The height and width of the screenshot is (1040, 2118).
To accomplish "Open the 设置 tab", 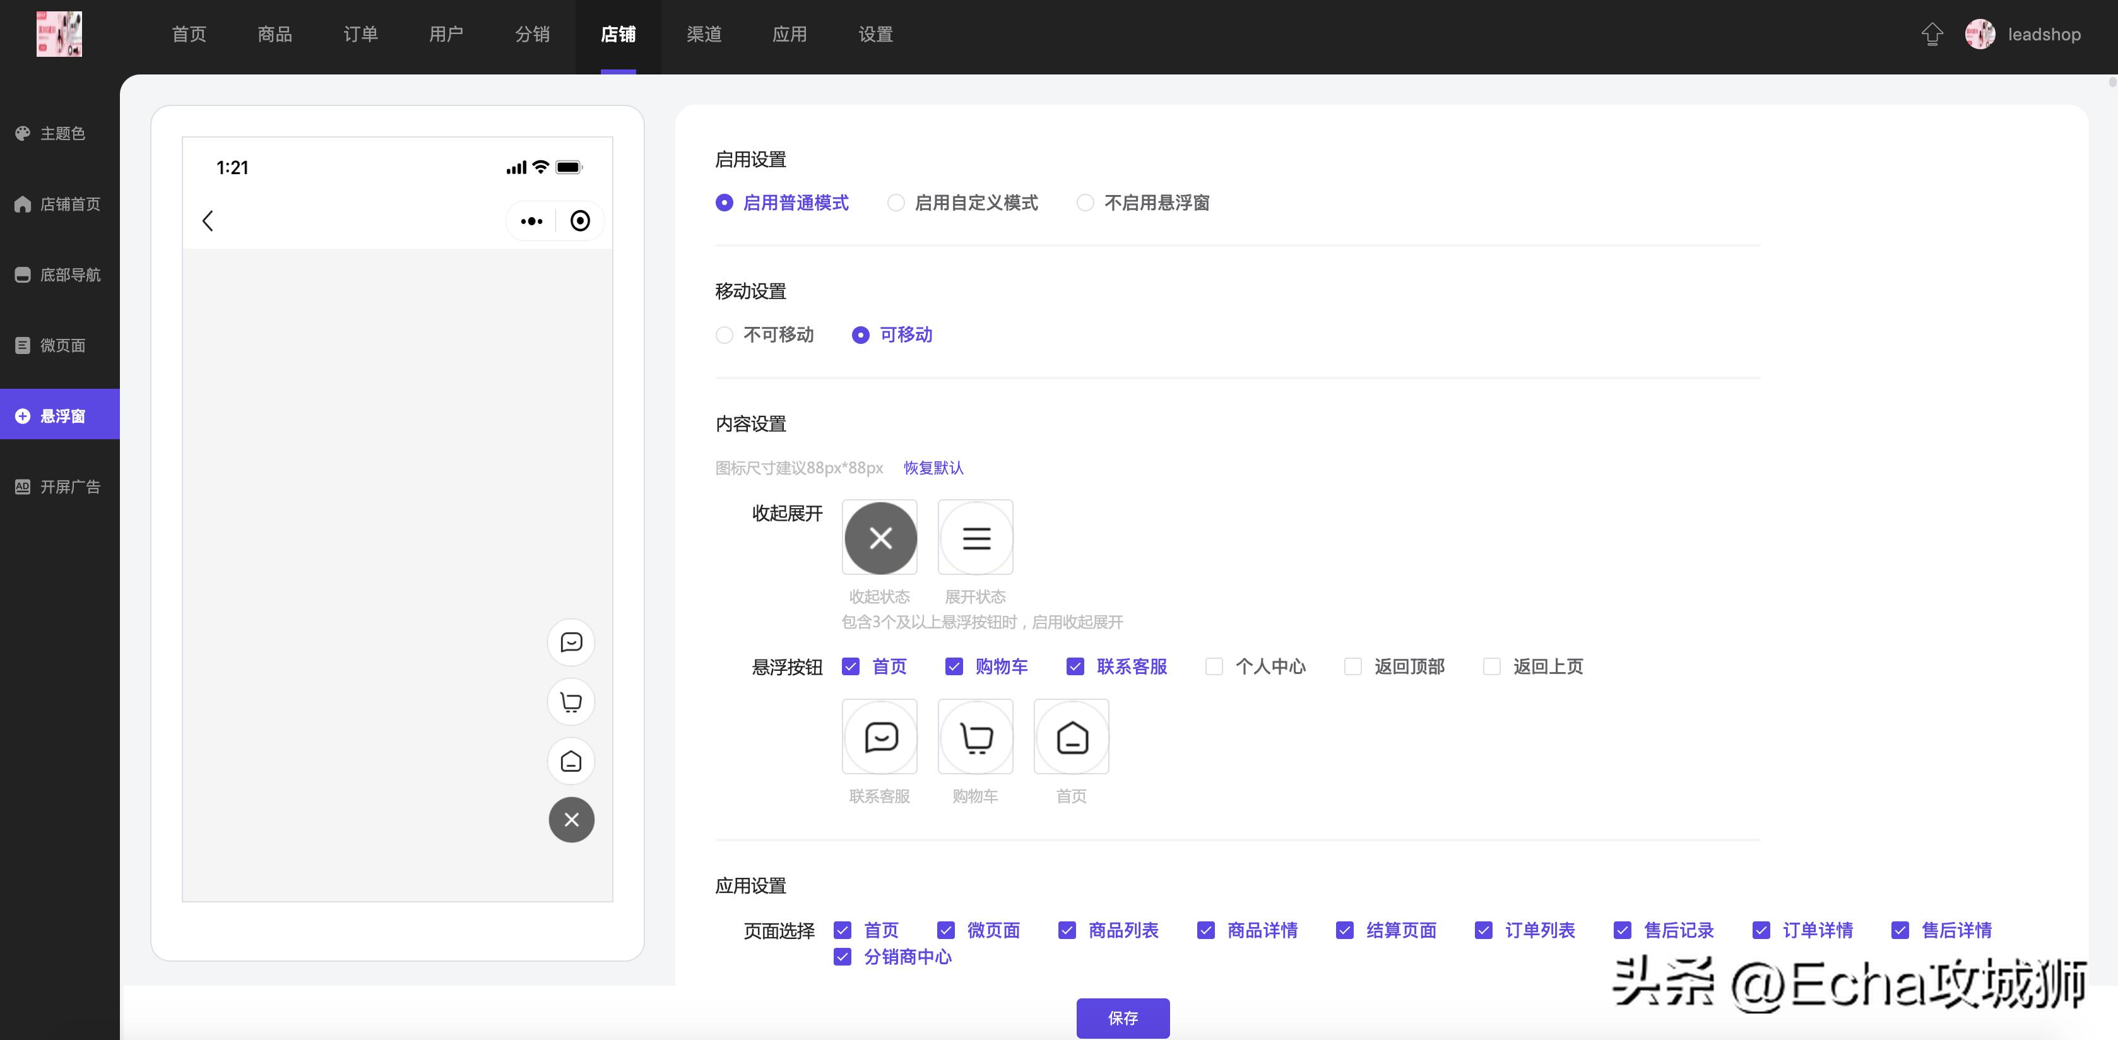I will click(x=874, y=33).
